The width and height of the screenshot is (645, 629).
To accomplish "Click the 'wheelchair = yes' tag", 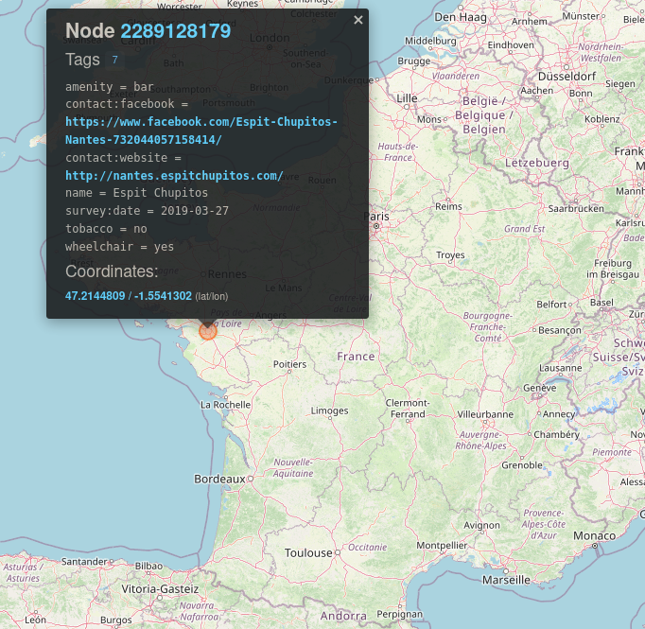I will (120, 247).
